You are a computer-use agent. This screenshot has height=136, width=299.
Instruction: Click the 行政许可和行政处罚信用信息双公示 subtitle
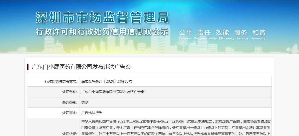click(102, 32)
